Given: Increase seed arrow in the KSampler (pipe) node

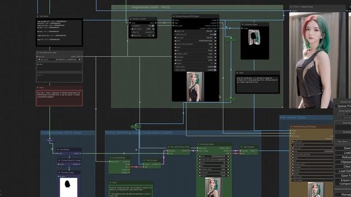Looking at the screenshot, I should pos(228,157).
